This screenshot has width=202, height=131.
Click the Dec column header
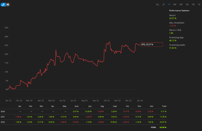[x=152, y=106]
